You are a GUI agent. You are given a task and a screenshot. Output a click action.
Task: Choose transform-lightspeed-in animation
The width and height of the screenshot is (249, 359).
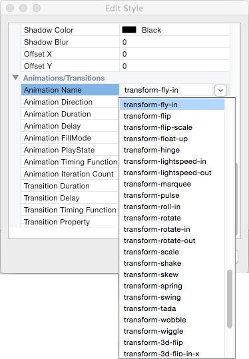165,161
